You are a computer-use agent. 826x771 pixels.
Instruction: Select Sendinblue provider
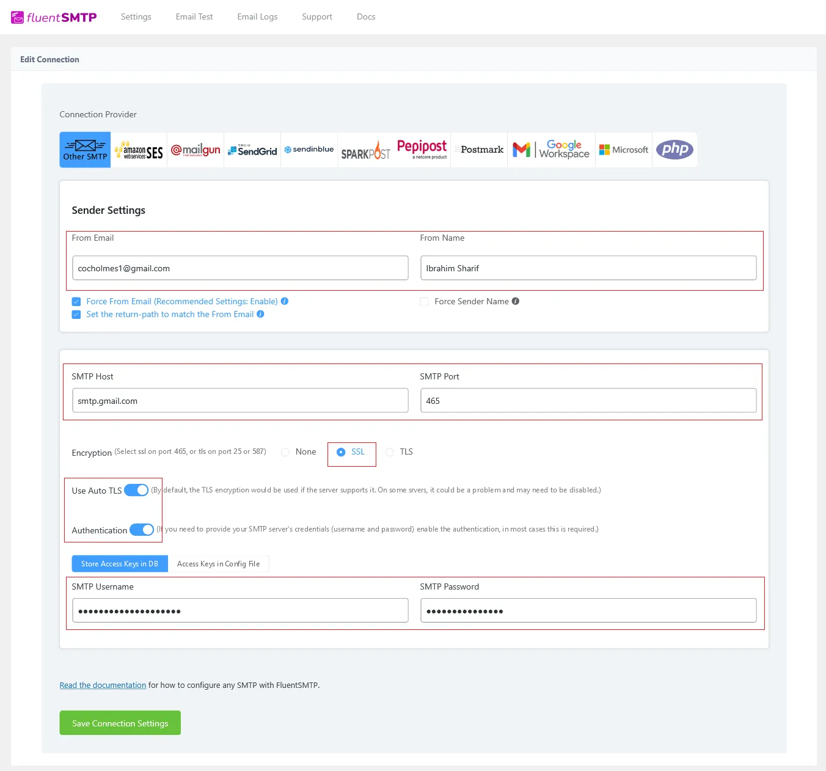309,150
